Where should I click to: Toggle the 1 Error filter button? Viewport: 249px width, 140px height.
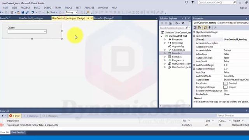coord(15,116)
